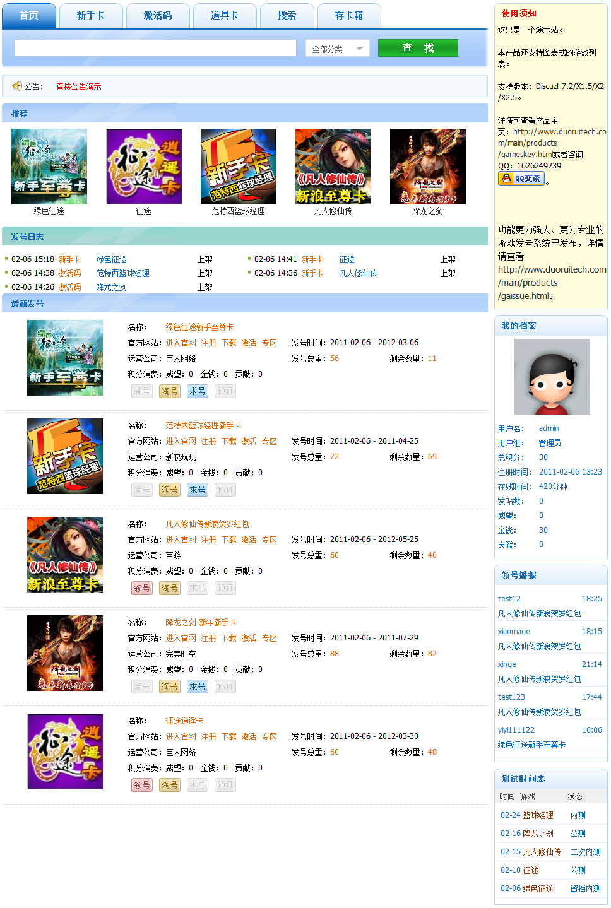
Task: Click 求号 button for 范特西篮球经理新手卡
Action: [x=198, y=490]
